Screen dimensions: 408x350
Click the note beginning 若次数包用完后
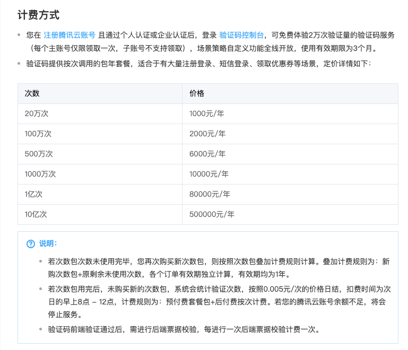point(219,302)
